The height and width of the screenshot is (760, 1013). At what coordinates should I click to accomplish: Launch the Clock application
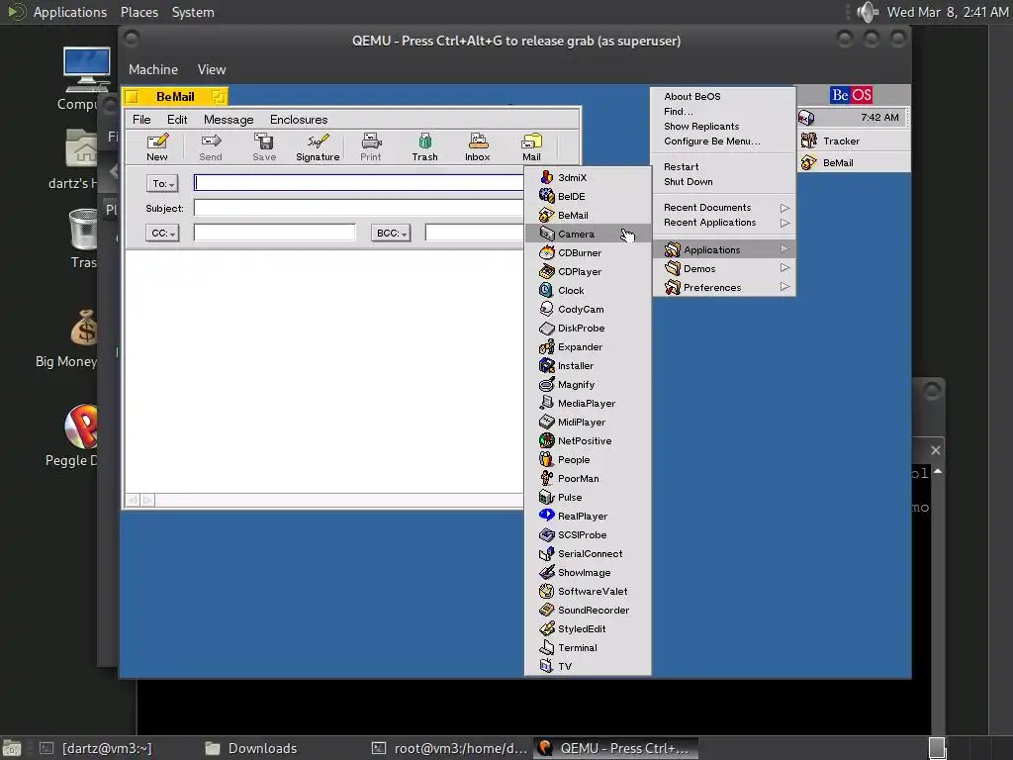588,290
